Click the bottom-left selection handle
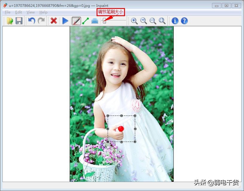 (108, 142)
